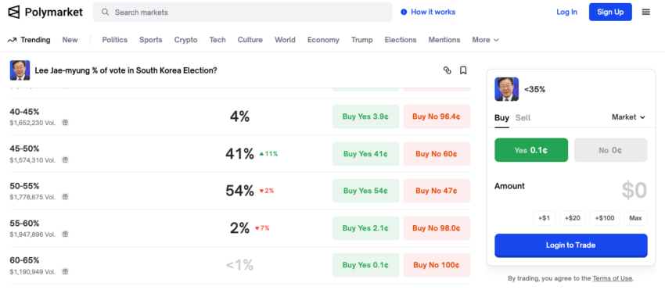Focus the Search markets field

[x=243, y=13]
